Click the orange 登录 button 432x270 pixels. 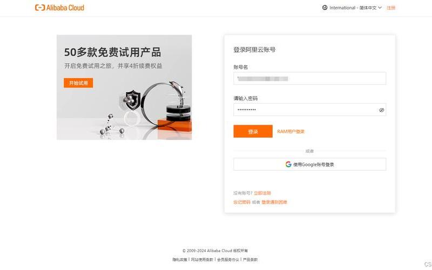(x=253, y=131)
